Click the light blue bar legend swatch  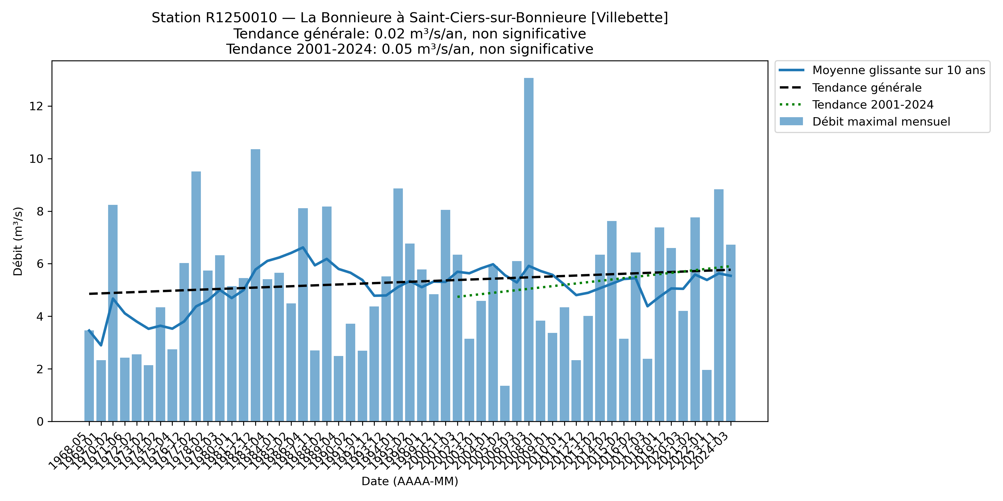coord(791,121)
